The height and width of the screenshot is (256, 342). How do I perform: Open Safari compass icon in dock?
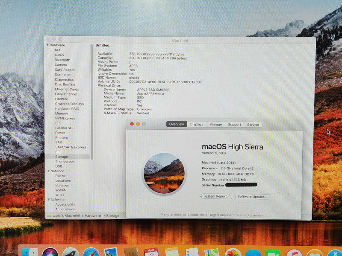coord(91,253)
